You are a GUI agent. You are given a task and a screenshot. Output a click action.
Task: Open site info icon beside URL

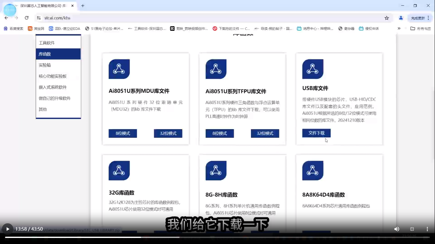(x=39, y=18)
